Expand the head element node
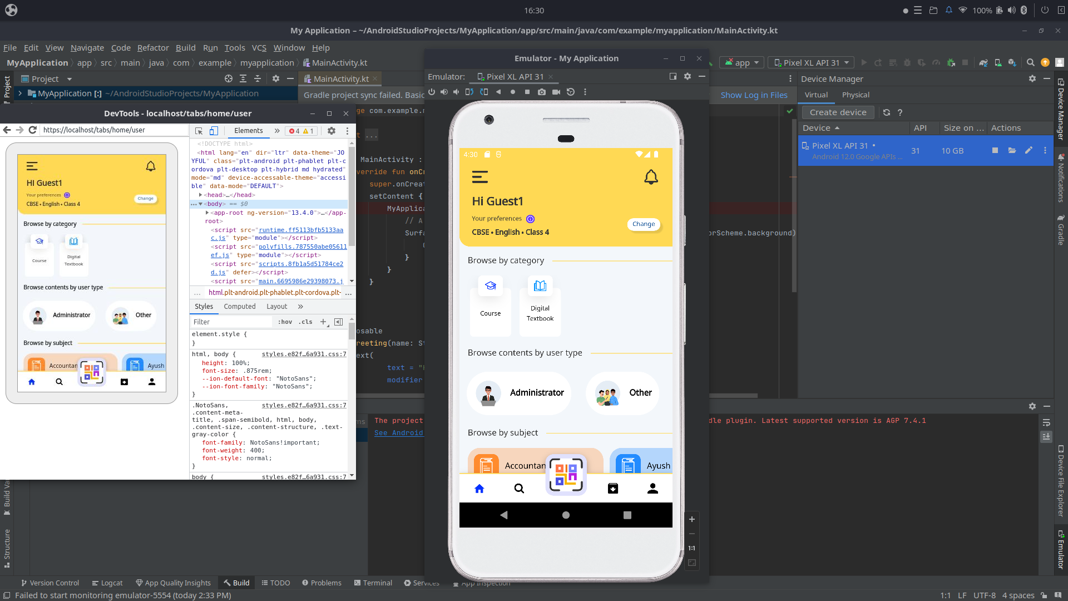This screenshot has height=601, width=1068. 200,195
